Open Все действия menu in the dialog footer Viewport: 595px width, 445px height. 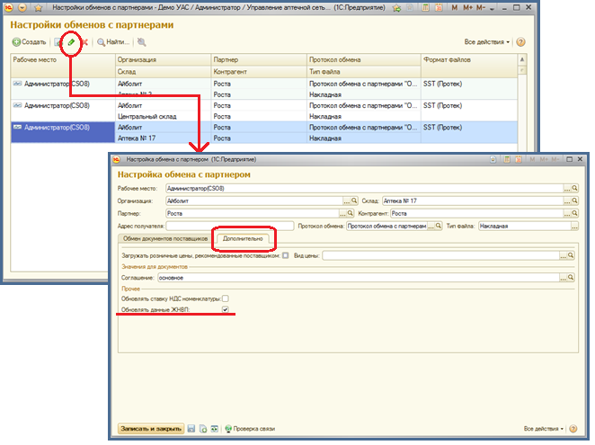(x=544, y=429)
